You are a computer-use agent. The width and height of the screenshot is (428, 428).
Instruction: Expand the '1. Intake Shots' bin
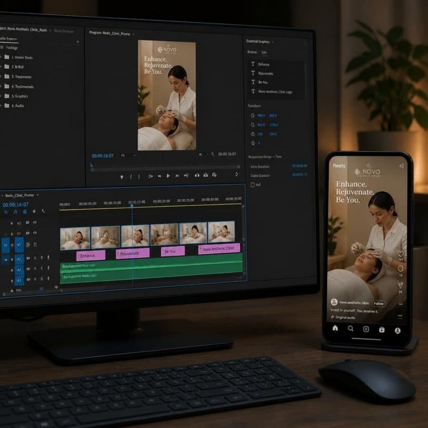pyautogui.click(x=1, y=57)
